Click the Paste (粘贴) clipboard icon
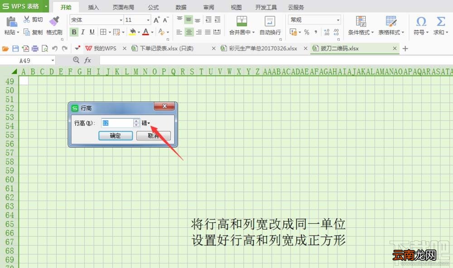The image size is (453, 268). tap(11, 22)
